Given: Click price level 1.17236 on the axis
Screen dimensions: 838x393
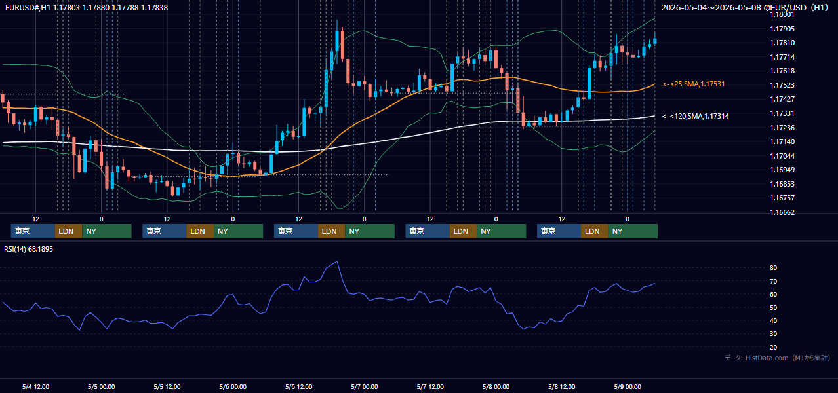Looking at the screenshot, I should 782,128.
